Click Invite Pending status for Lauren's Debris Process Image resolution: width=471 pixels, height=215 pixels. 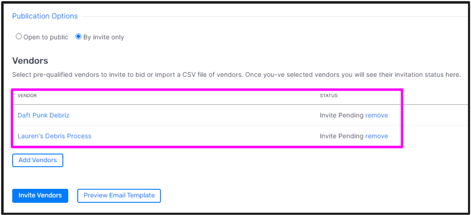[342, 136]
